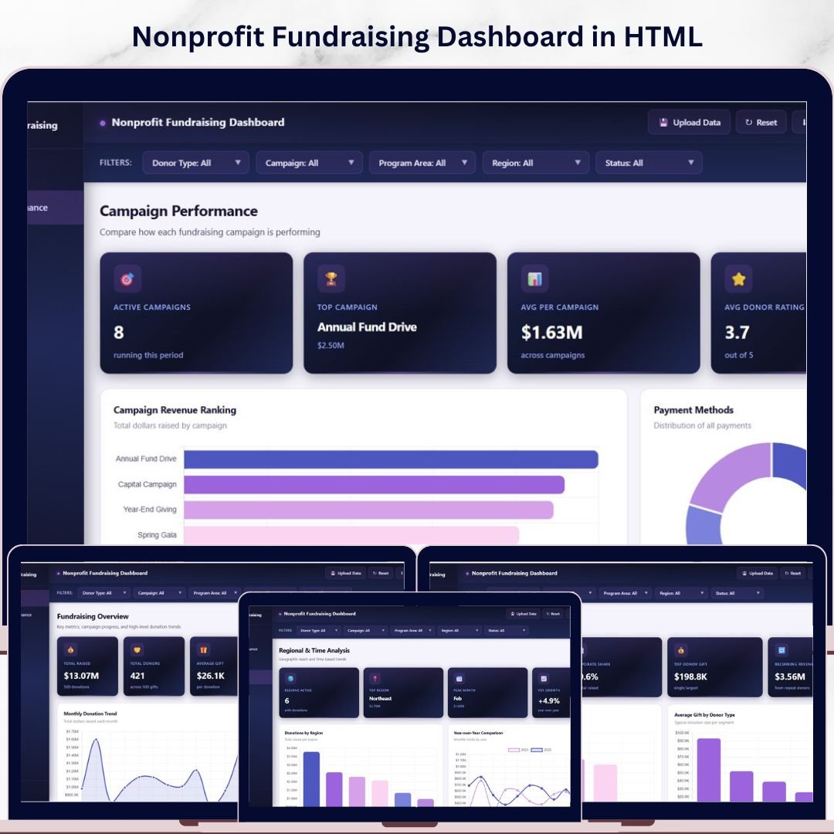Click the target icon on Active Campaigns card
834x834 pixels.
coord(127,280)
